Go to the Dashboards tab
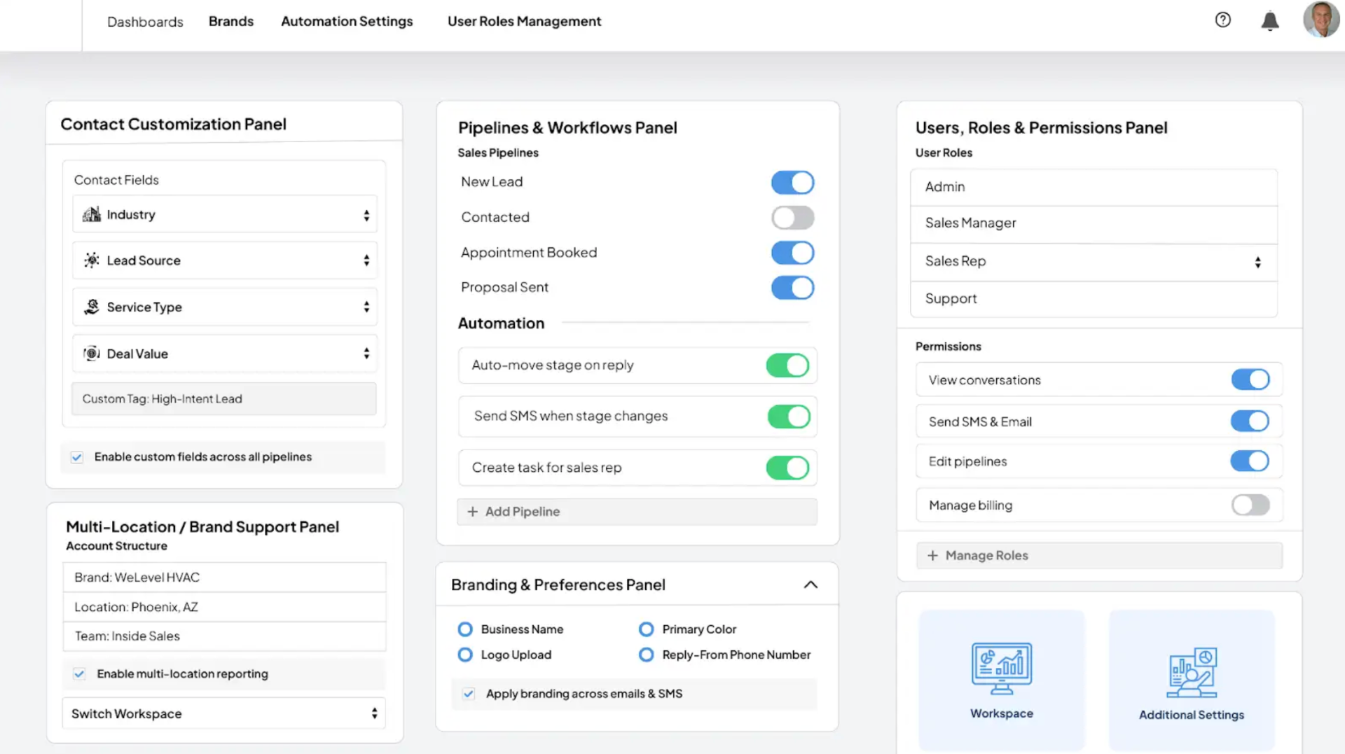 tap(145, 22)
